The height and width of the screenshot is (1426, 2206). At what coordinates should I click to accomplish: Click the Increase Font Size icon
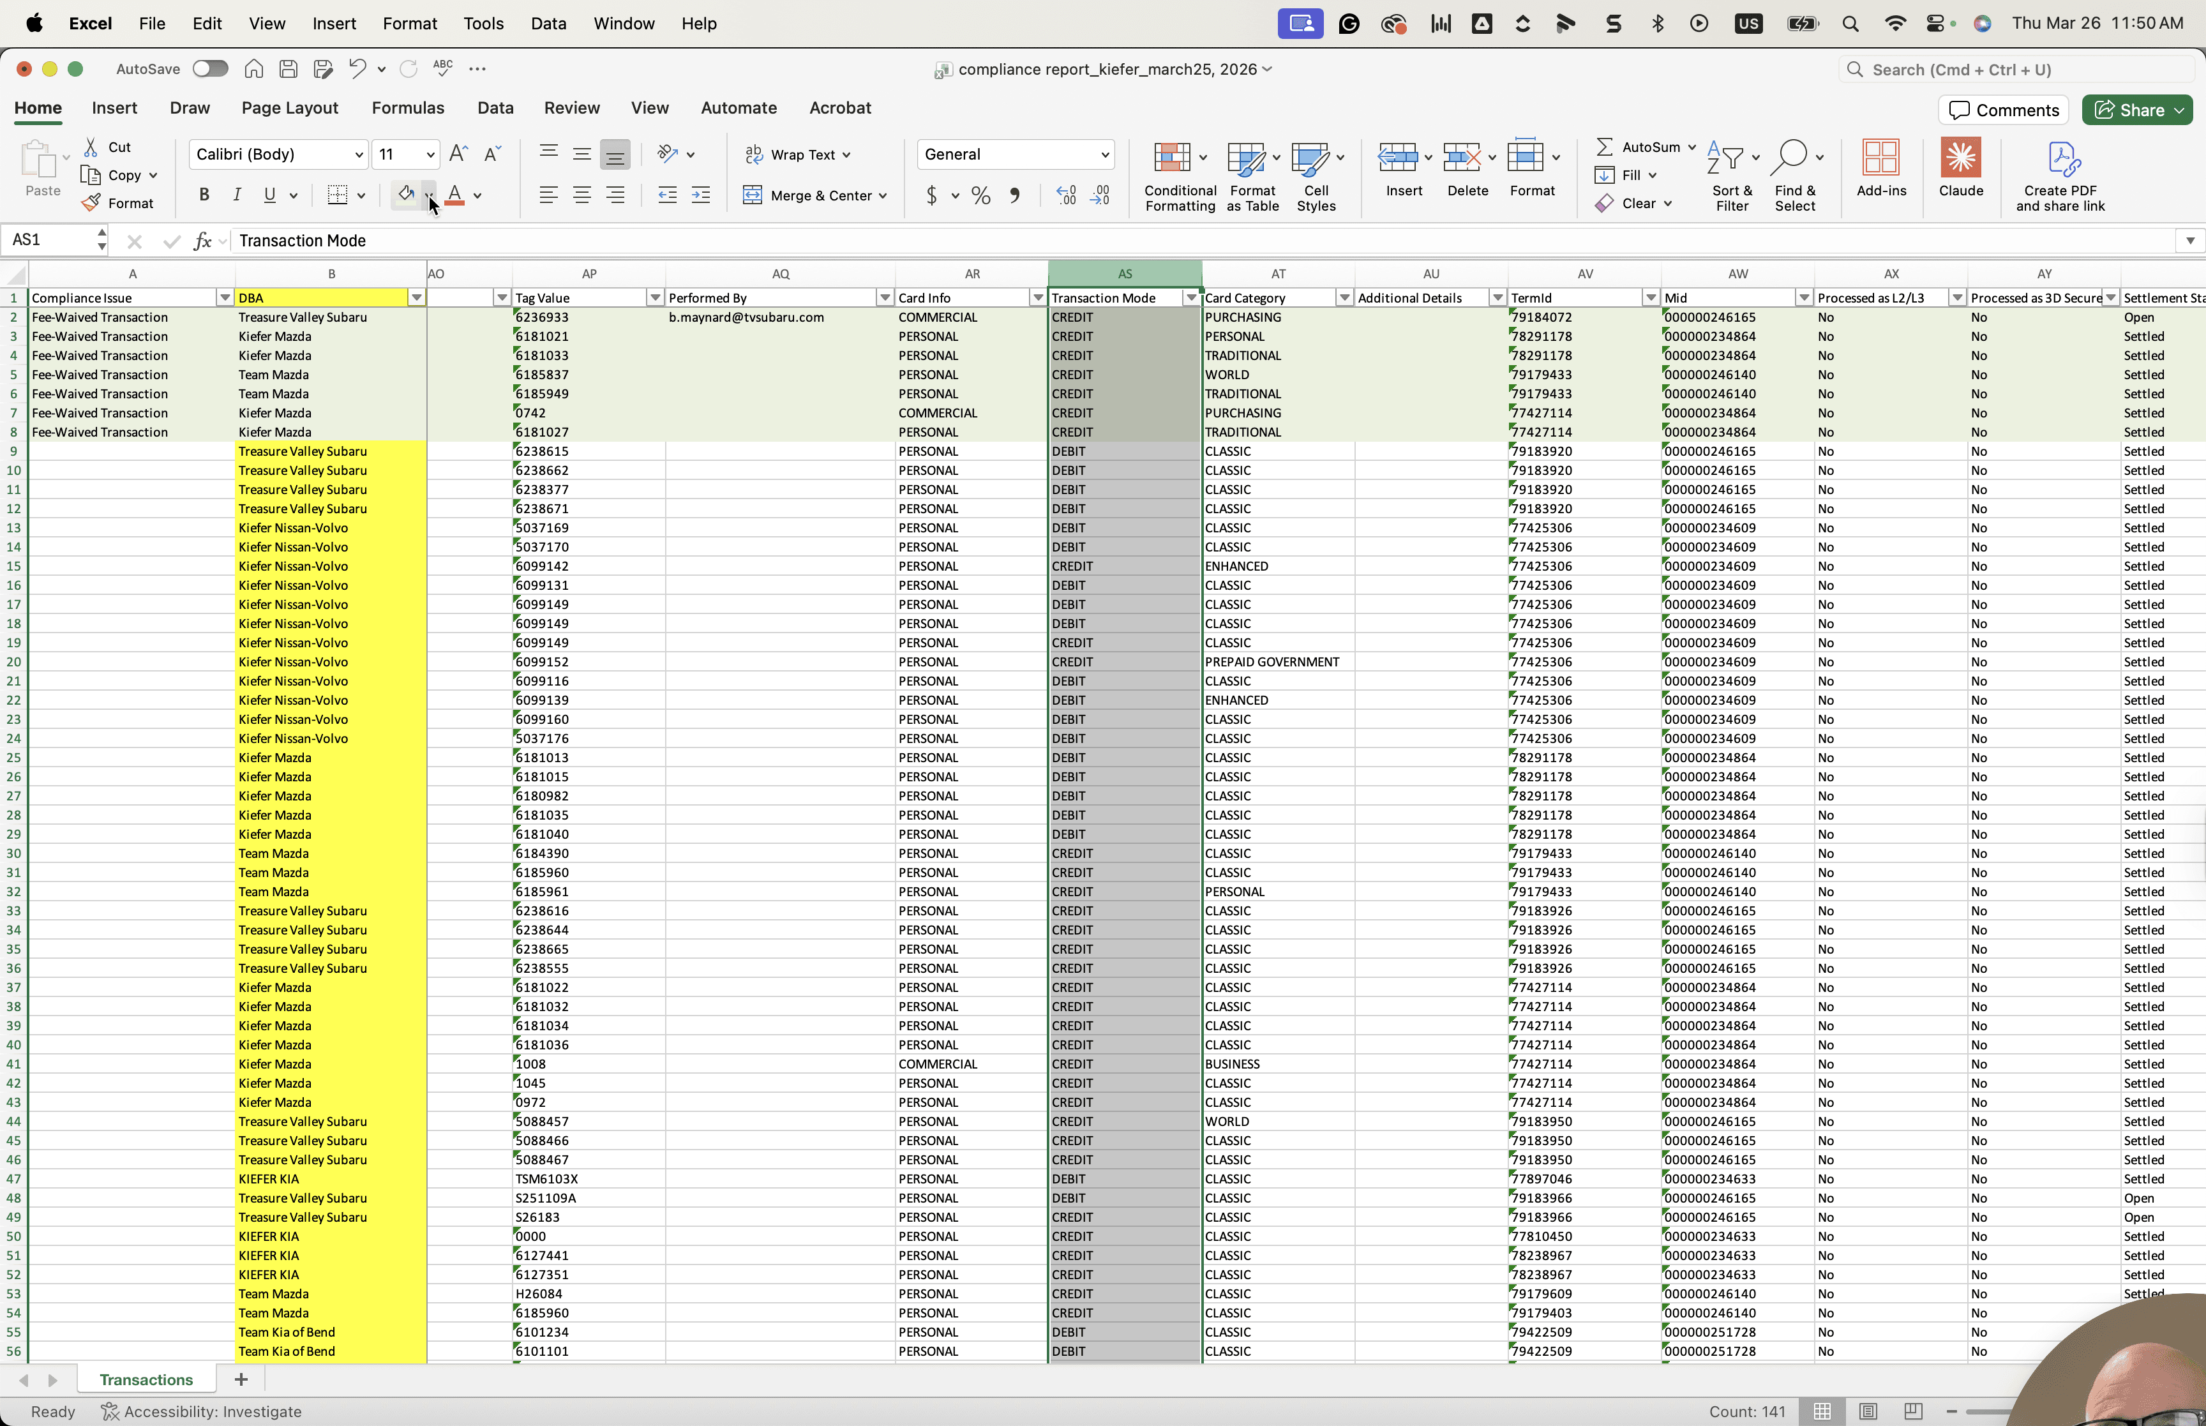point(458,154)
